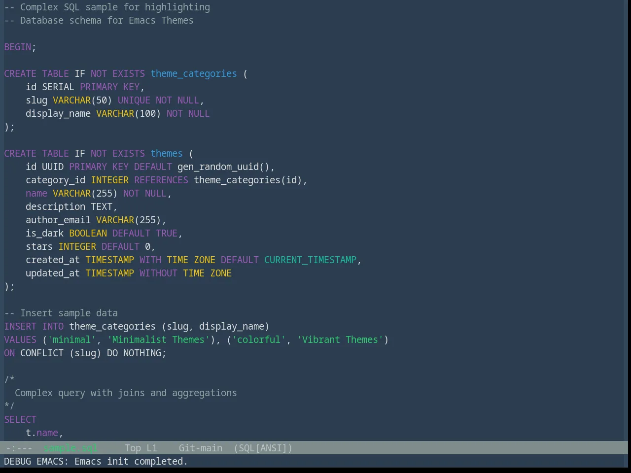The height and width of the screenshot is (473, 631).
Task: Click the */ comment closer
Action: click(x=9, y=406)
